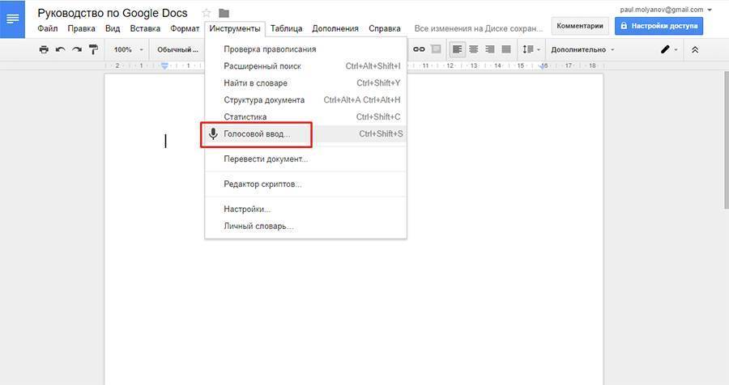Open the move-to-folder icon
This screenshot has width=729, height=385.
pyautogui.click(x=224, y=13)
